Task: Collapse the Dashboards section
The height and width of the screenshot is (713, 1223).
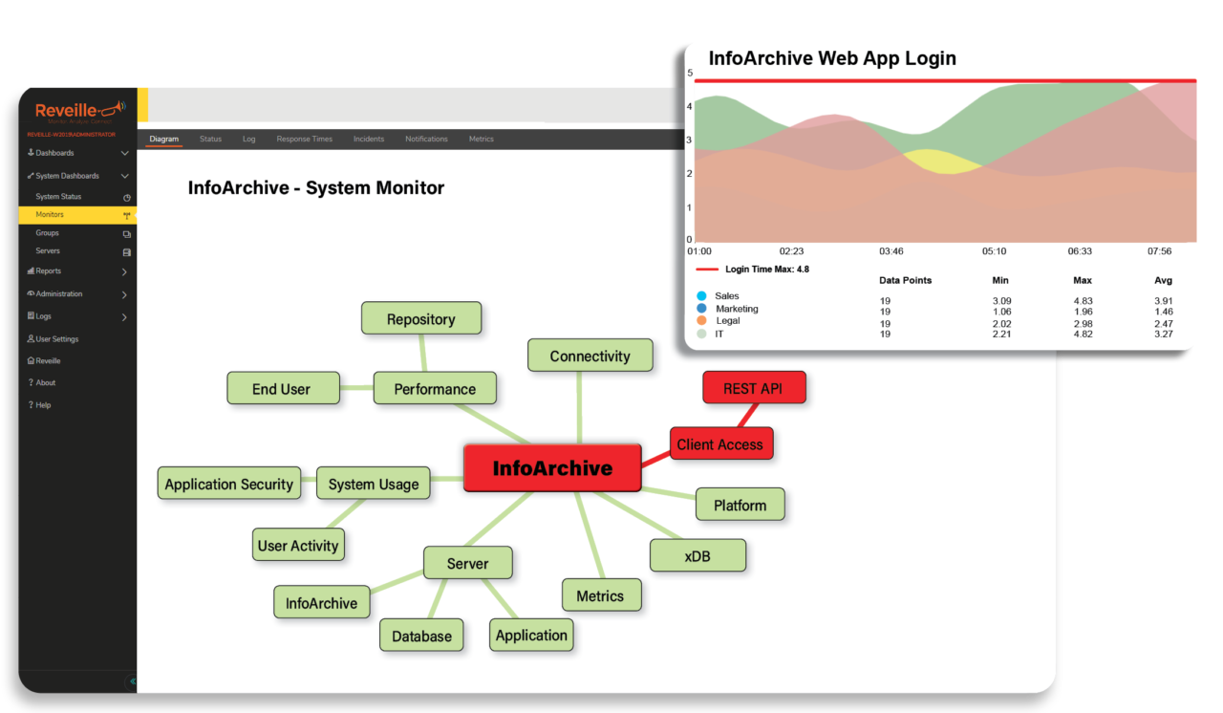Action: (x=125, y=153)
